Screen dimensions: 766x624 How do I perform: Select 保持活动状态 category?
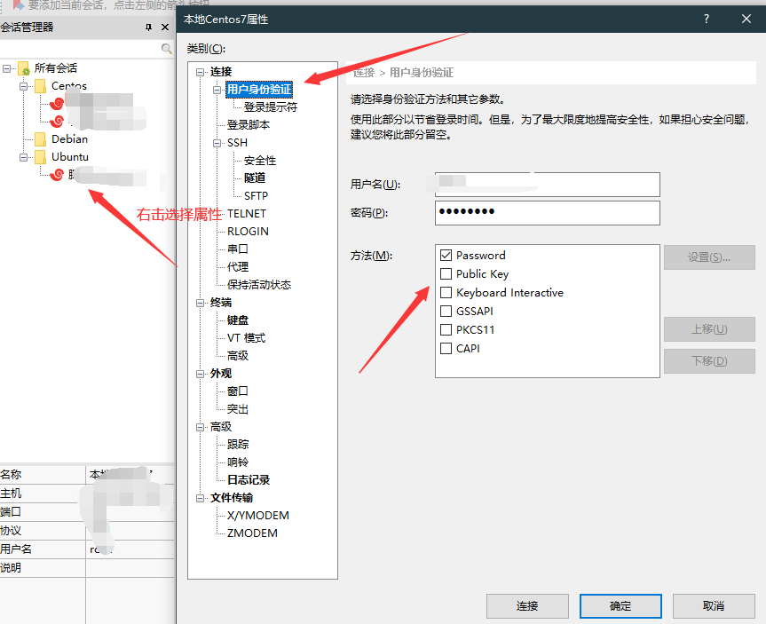pyautogui.click(x=259, y=285)
